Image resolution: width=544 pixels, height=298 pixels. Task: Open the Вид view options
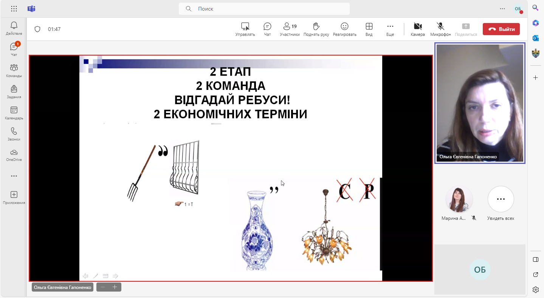click(x=369, y=29)
